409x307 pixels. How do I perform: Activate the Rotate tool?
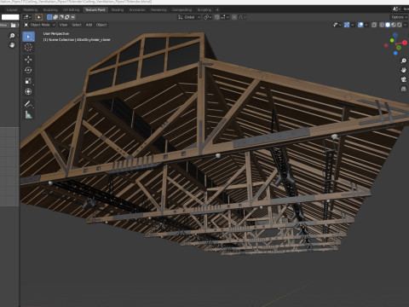pyautogui.click(x=28, y=70)
